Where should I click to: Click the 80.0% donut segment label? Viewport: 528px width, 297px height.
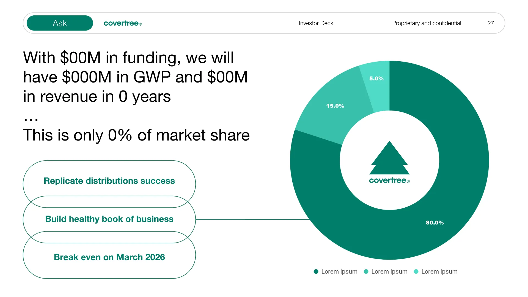435,222
